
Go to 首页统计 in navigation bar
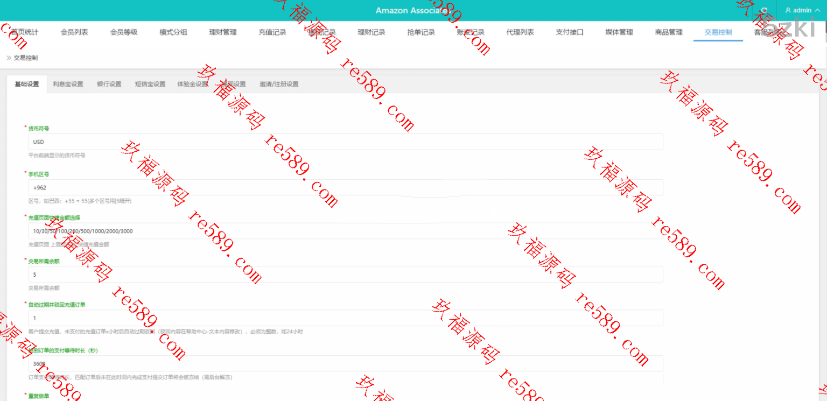25,32
